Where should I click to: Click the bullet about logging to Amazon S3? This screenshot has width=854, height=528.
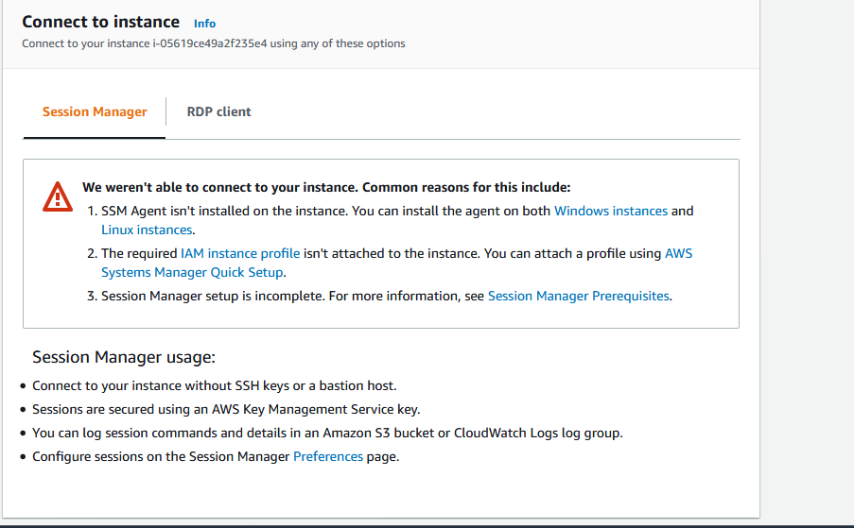[x=327, y=433]
